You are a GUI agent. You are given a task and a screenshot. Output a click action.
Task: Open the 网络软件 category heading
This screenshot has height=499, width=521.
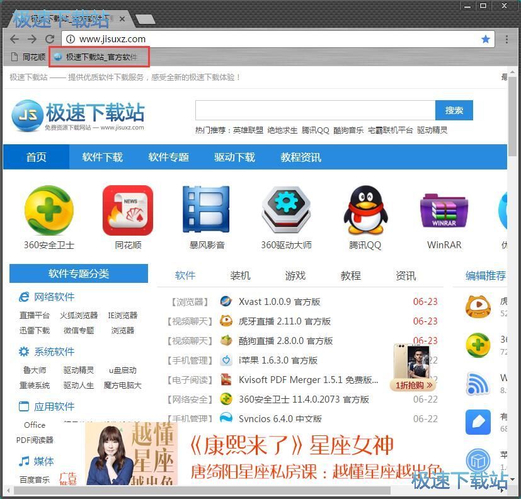click(x=54, y=297)
